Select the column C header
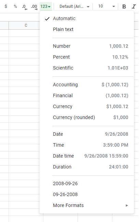The height and width of the screenshot is (222, 139). (x=24, y=25)
